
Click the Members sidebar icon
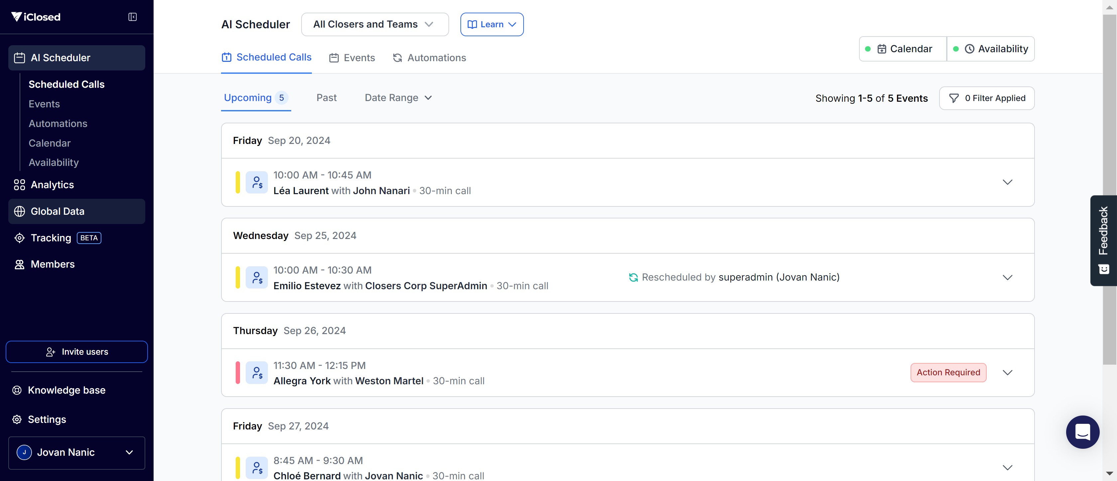click(20, 265)
